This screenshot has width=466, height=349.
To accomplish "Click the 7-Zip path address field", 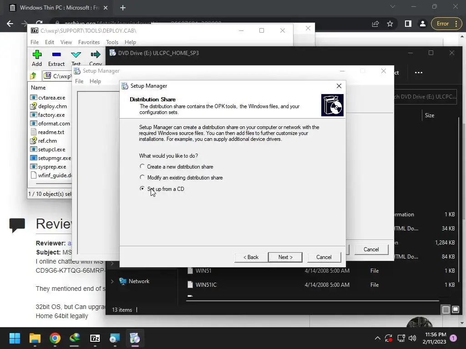I will [x=58, y=76].
